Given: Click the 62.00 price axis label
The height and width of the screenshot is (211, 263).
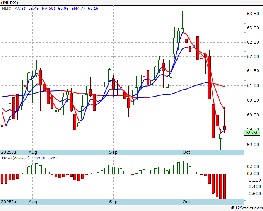Looking at the screenshot, I should tap(253, 56).
